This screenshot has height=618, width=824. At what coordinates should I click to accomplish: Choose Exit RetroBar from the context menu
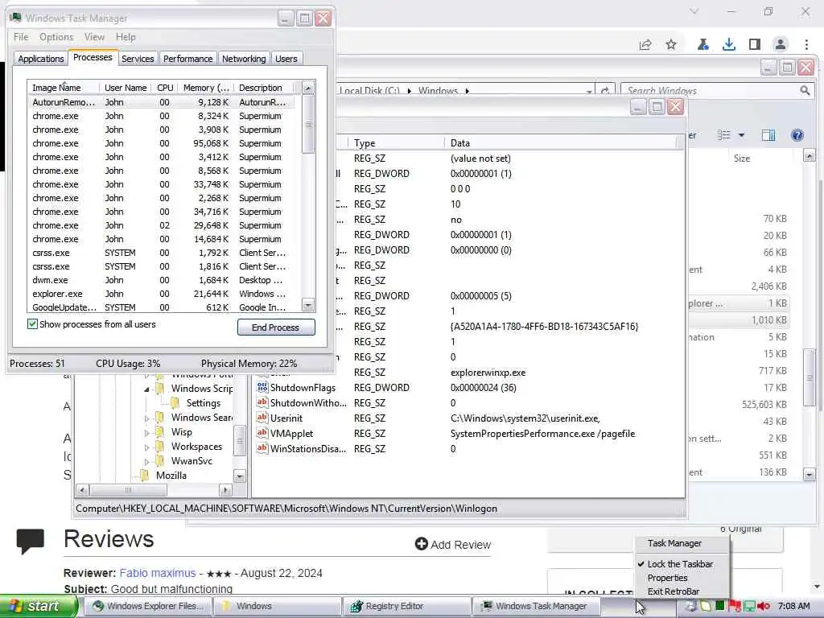[674, 591]
